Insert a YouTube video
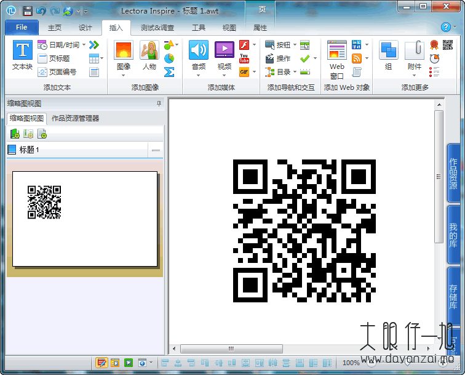The image size is (465, 375). pyautogui.click(x=244, y=58)
